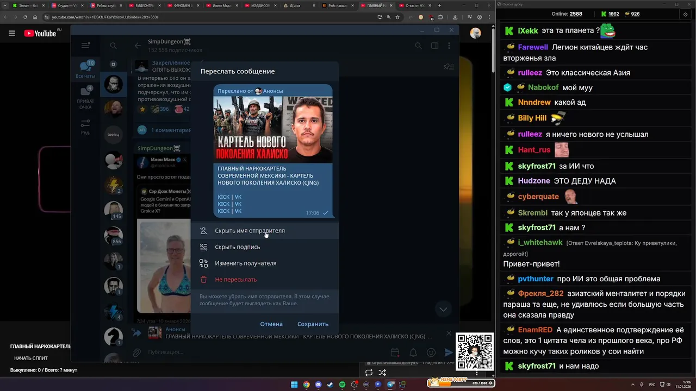The image size is (696, 391).
Task: Search inside SimpDungeon channel
Action: (418, 46)
